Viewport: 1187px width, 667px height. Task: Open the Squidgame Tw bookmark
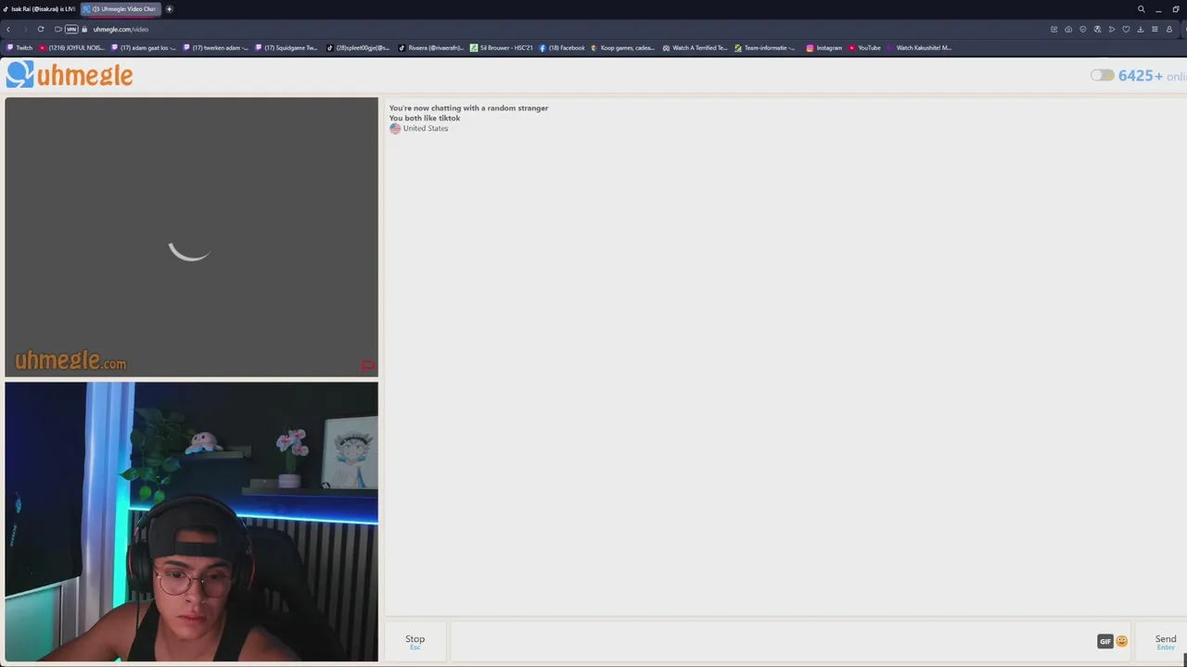tap(287, 48)
